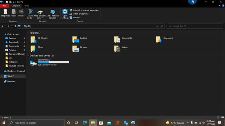Go back with the Back arrow
Screen dimensions: 225x126
click(3, 26)
